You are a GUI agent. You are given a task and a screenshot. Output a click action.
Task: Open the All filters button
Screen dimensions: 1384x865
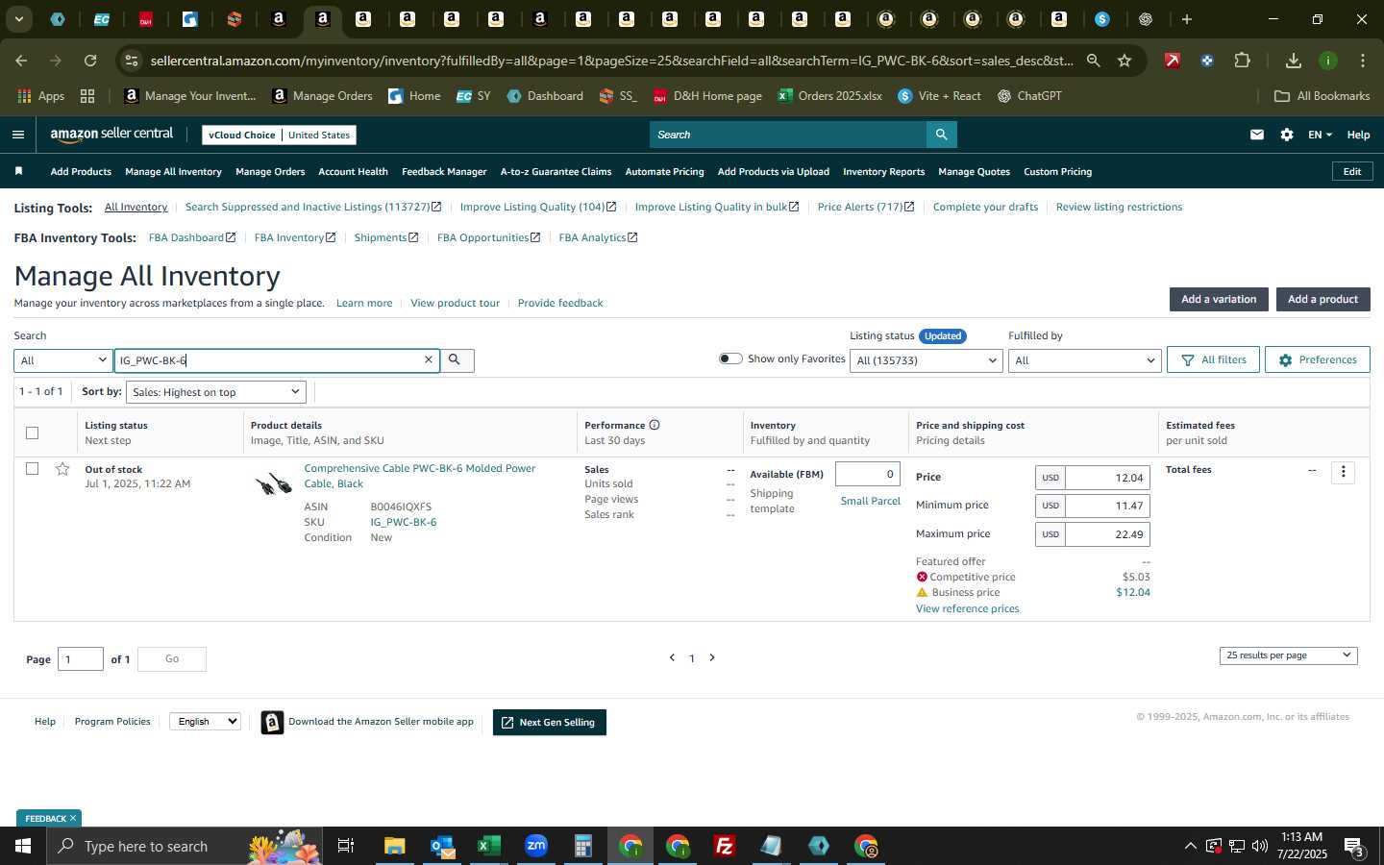click(x=1213, y=359)
